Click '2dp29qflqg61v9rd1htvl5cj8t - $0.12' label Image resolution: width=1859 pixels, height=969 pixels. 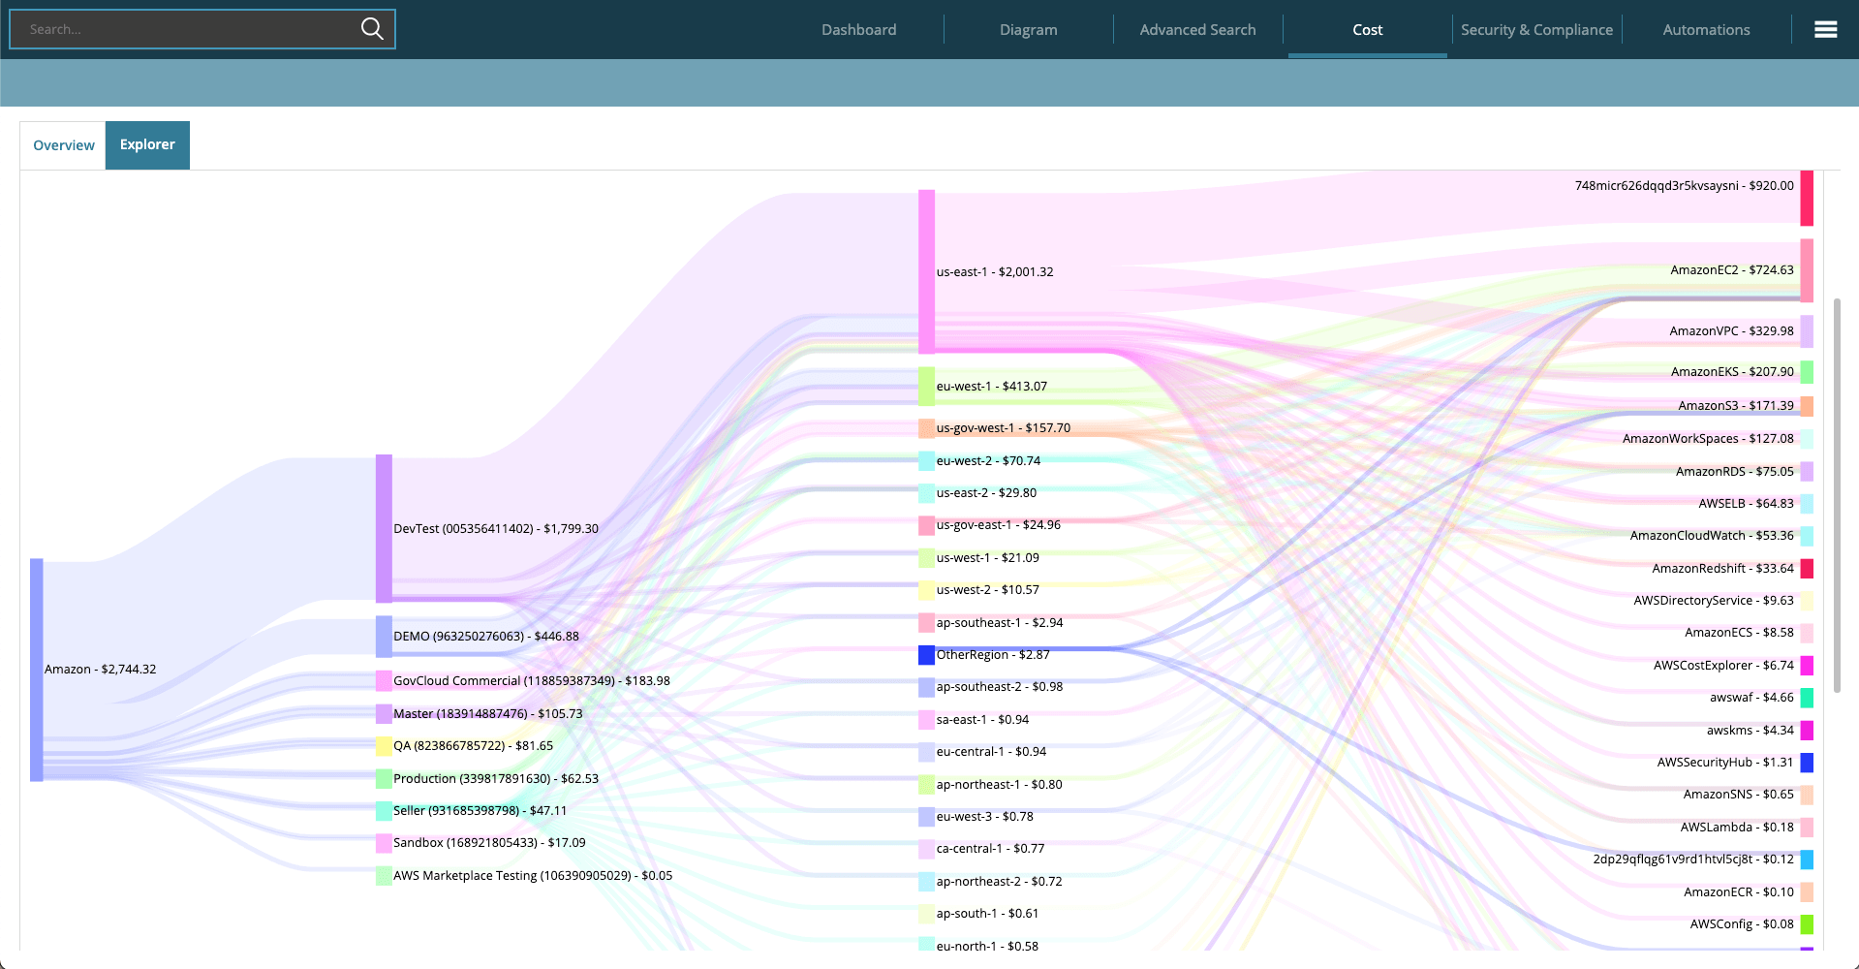tap(1693, 860)
